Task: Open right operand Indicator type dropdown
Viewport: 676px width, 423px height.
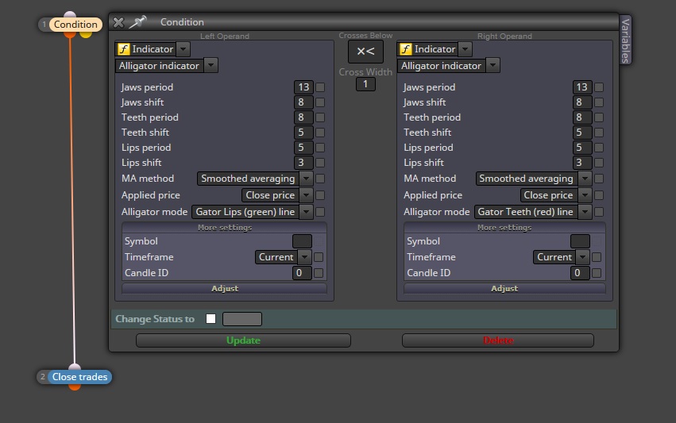Action: tap(465, 49)
